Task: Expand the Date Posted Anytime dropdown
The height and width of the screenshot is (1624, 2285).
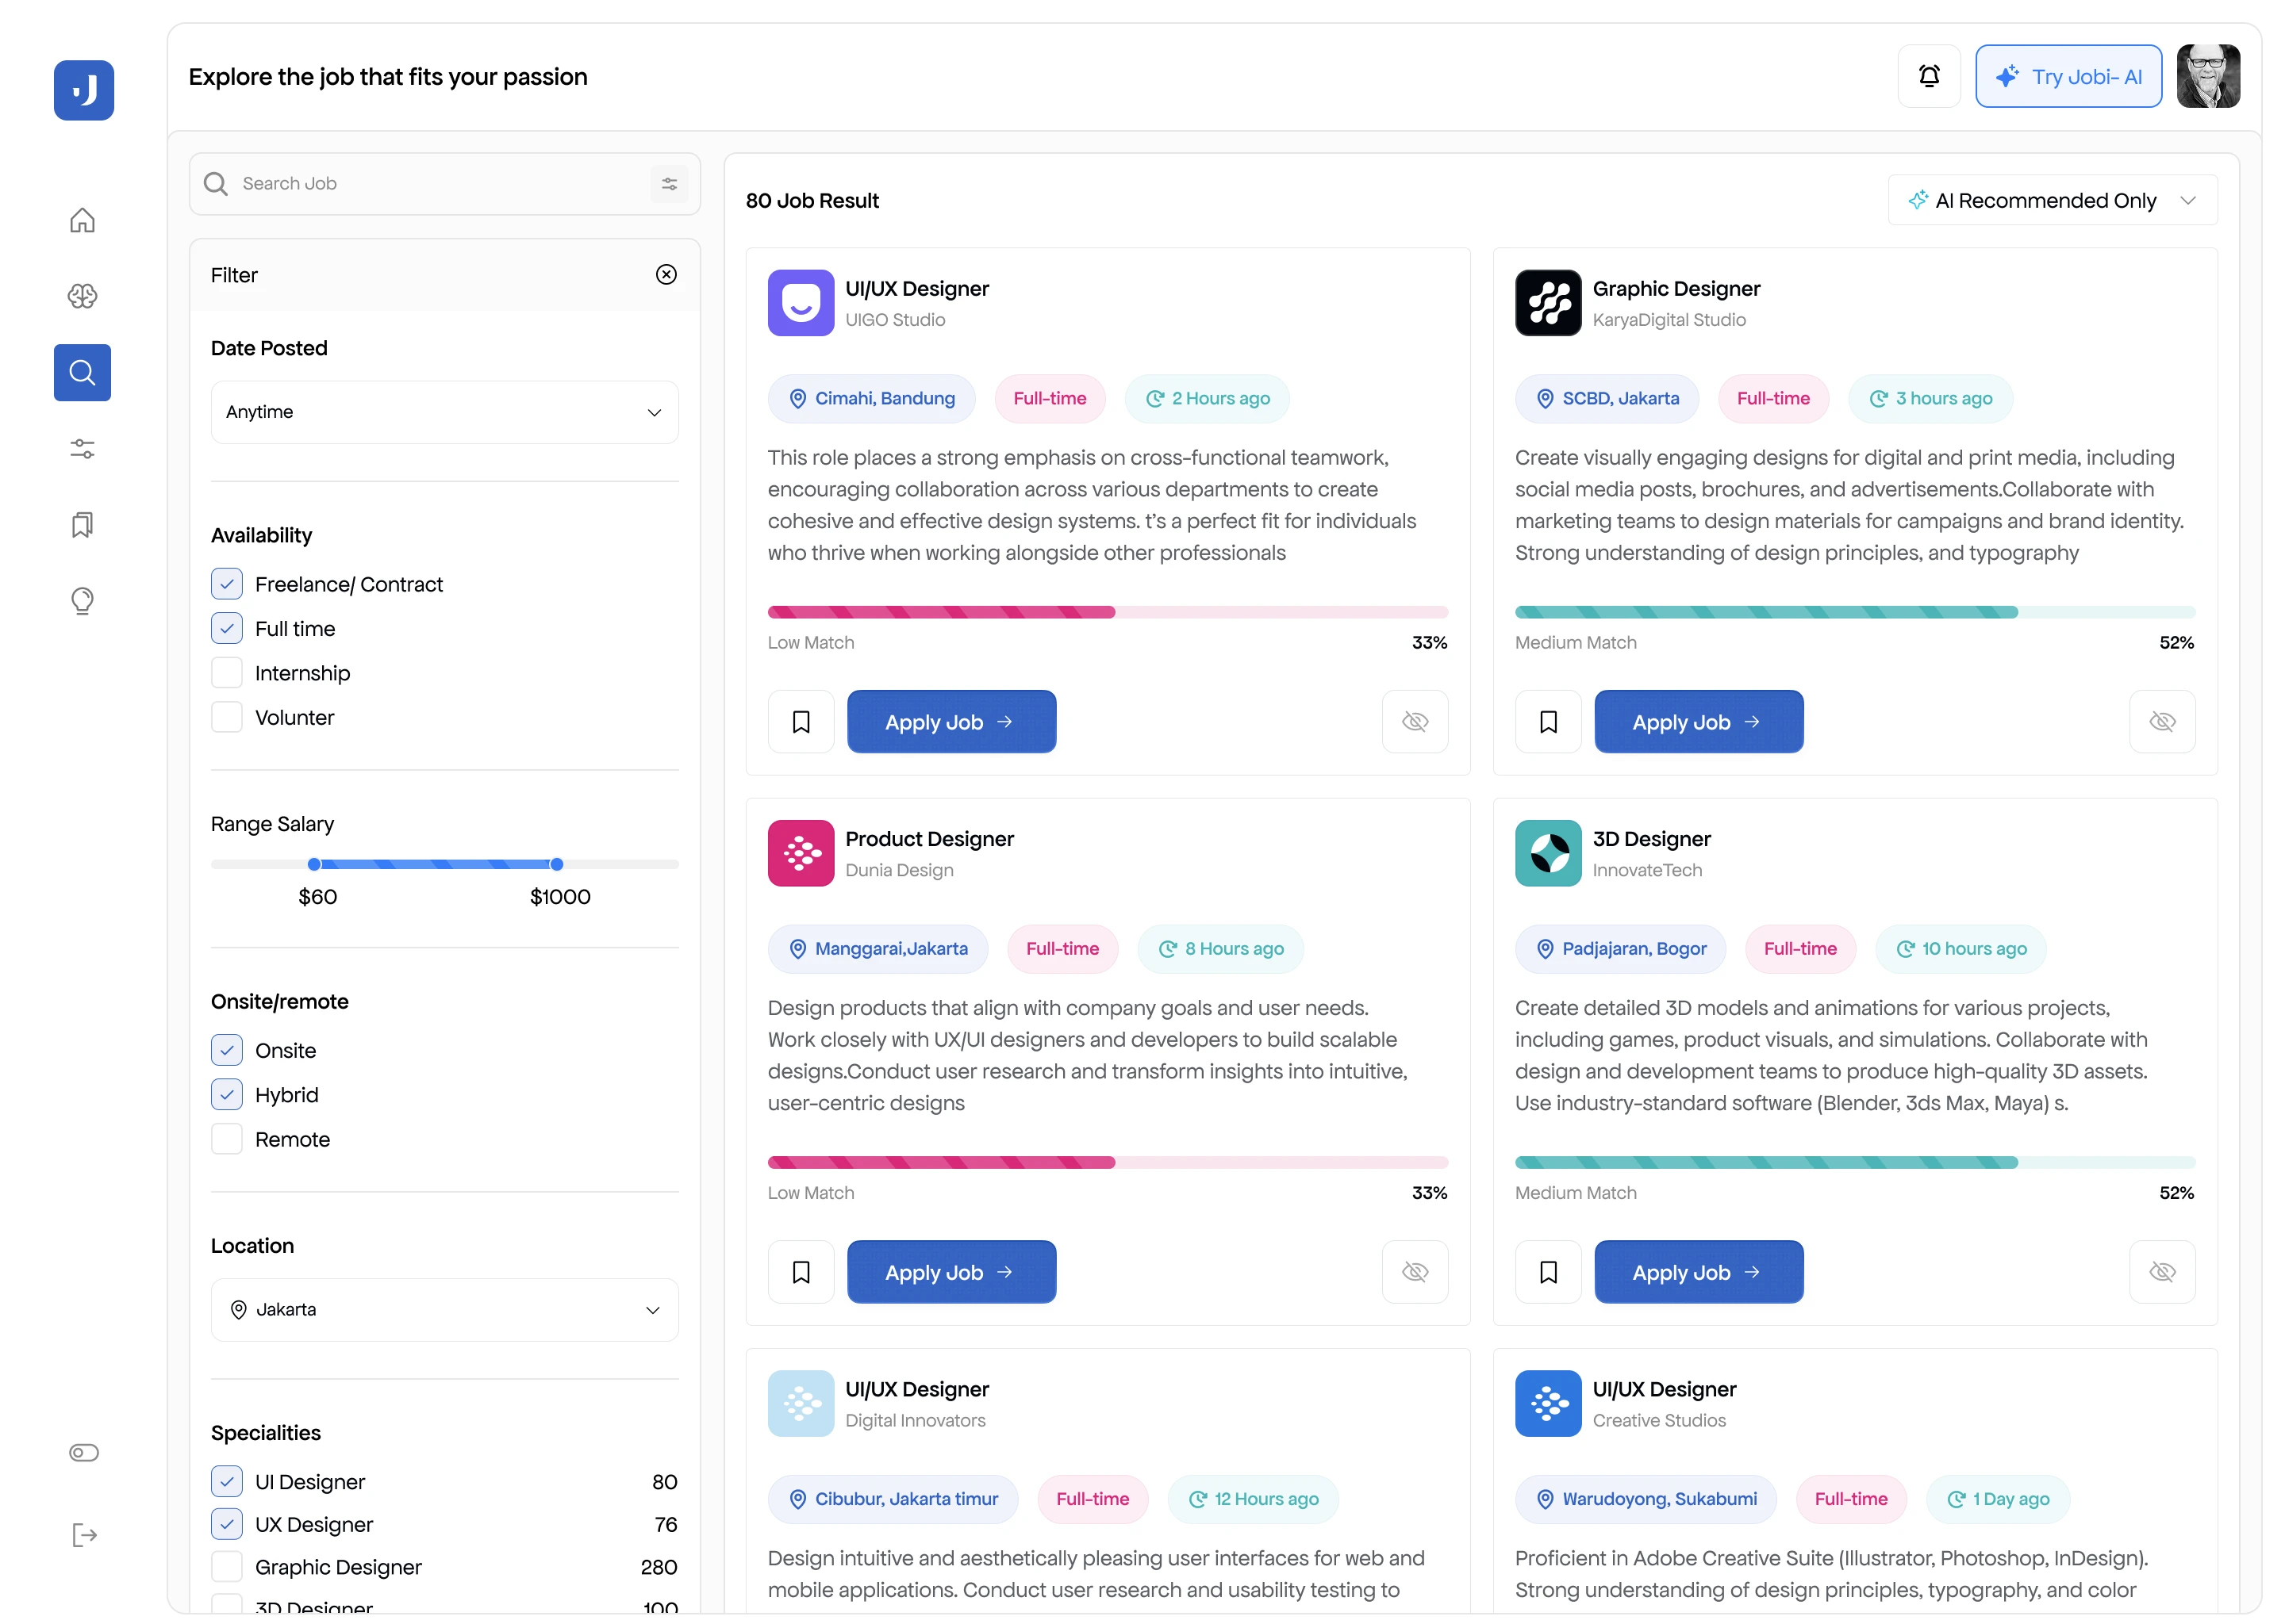Action: [444, 412]
